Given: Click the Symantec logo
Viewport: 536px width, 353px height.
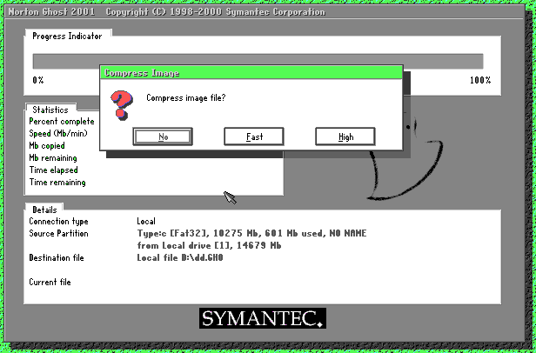Looking at the screenshot, I should (x=263, y=318).
